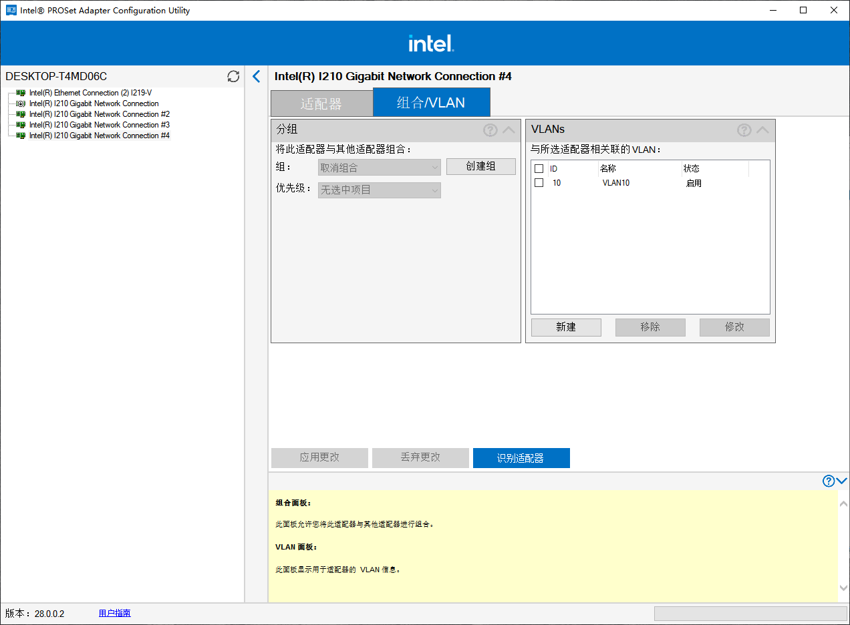Click the progress bar in status bar
This screenshot has width=850, height=625.
pyautogui.click(x=750, y=613)
